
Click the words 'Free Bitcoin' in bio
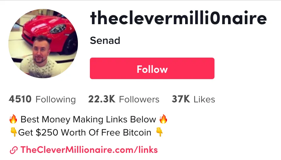tap(126, 133)
